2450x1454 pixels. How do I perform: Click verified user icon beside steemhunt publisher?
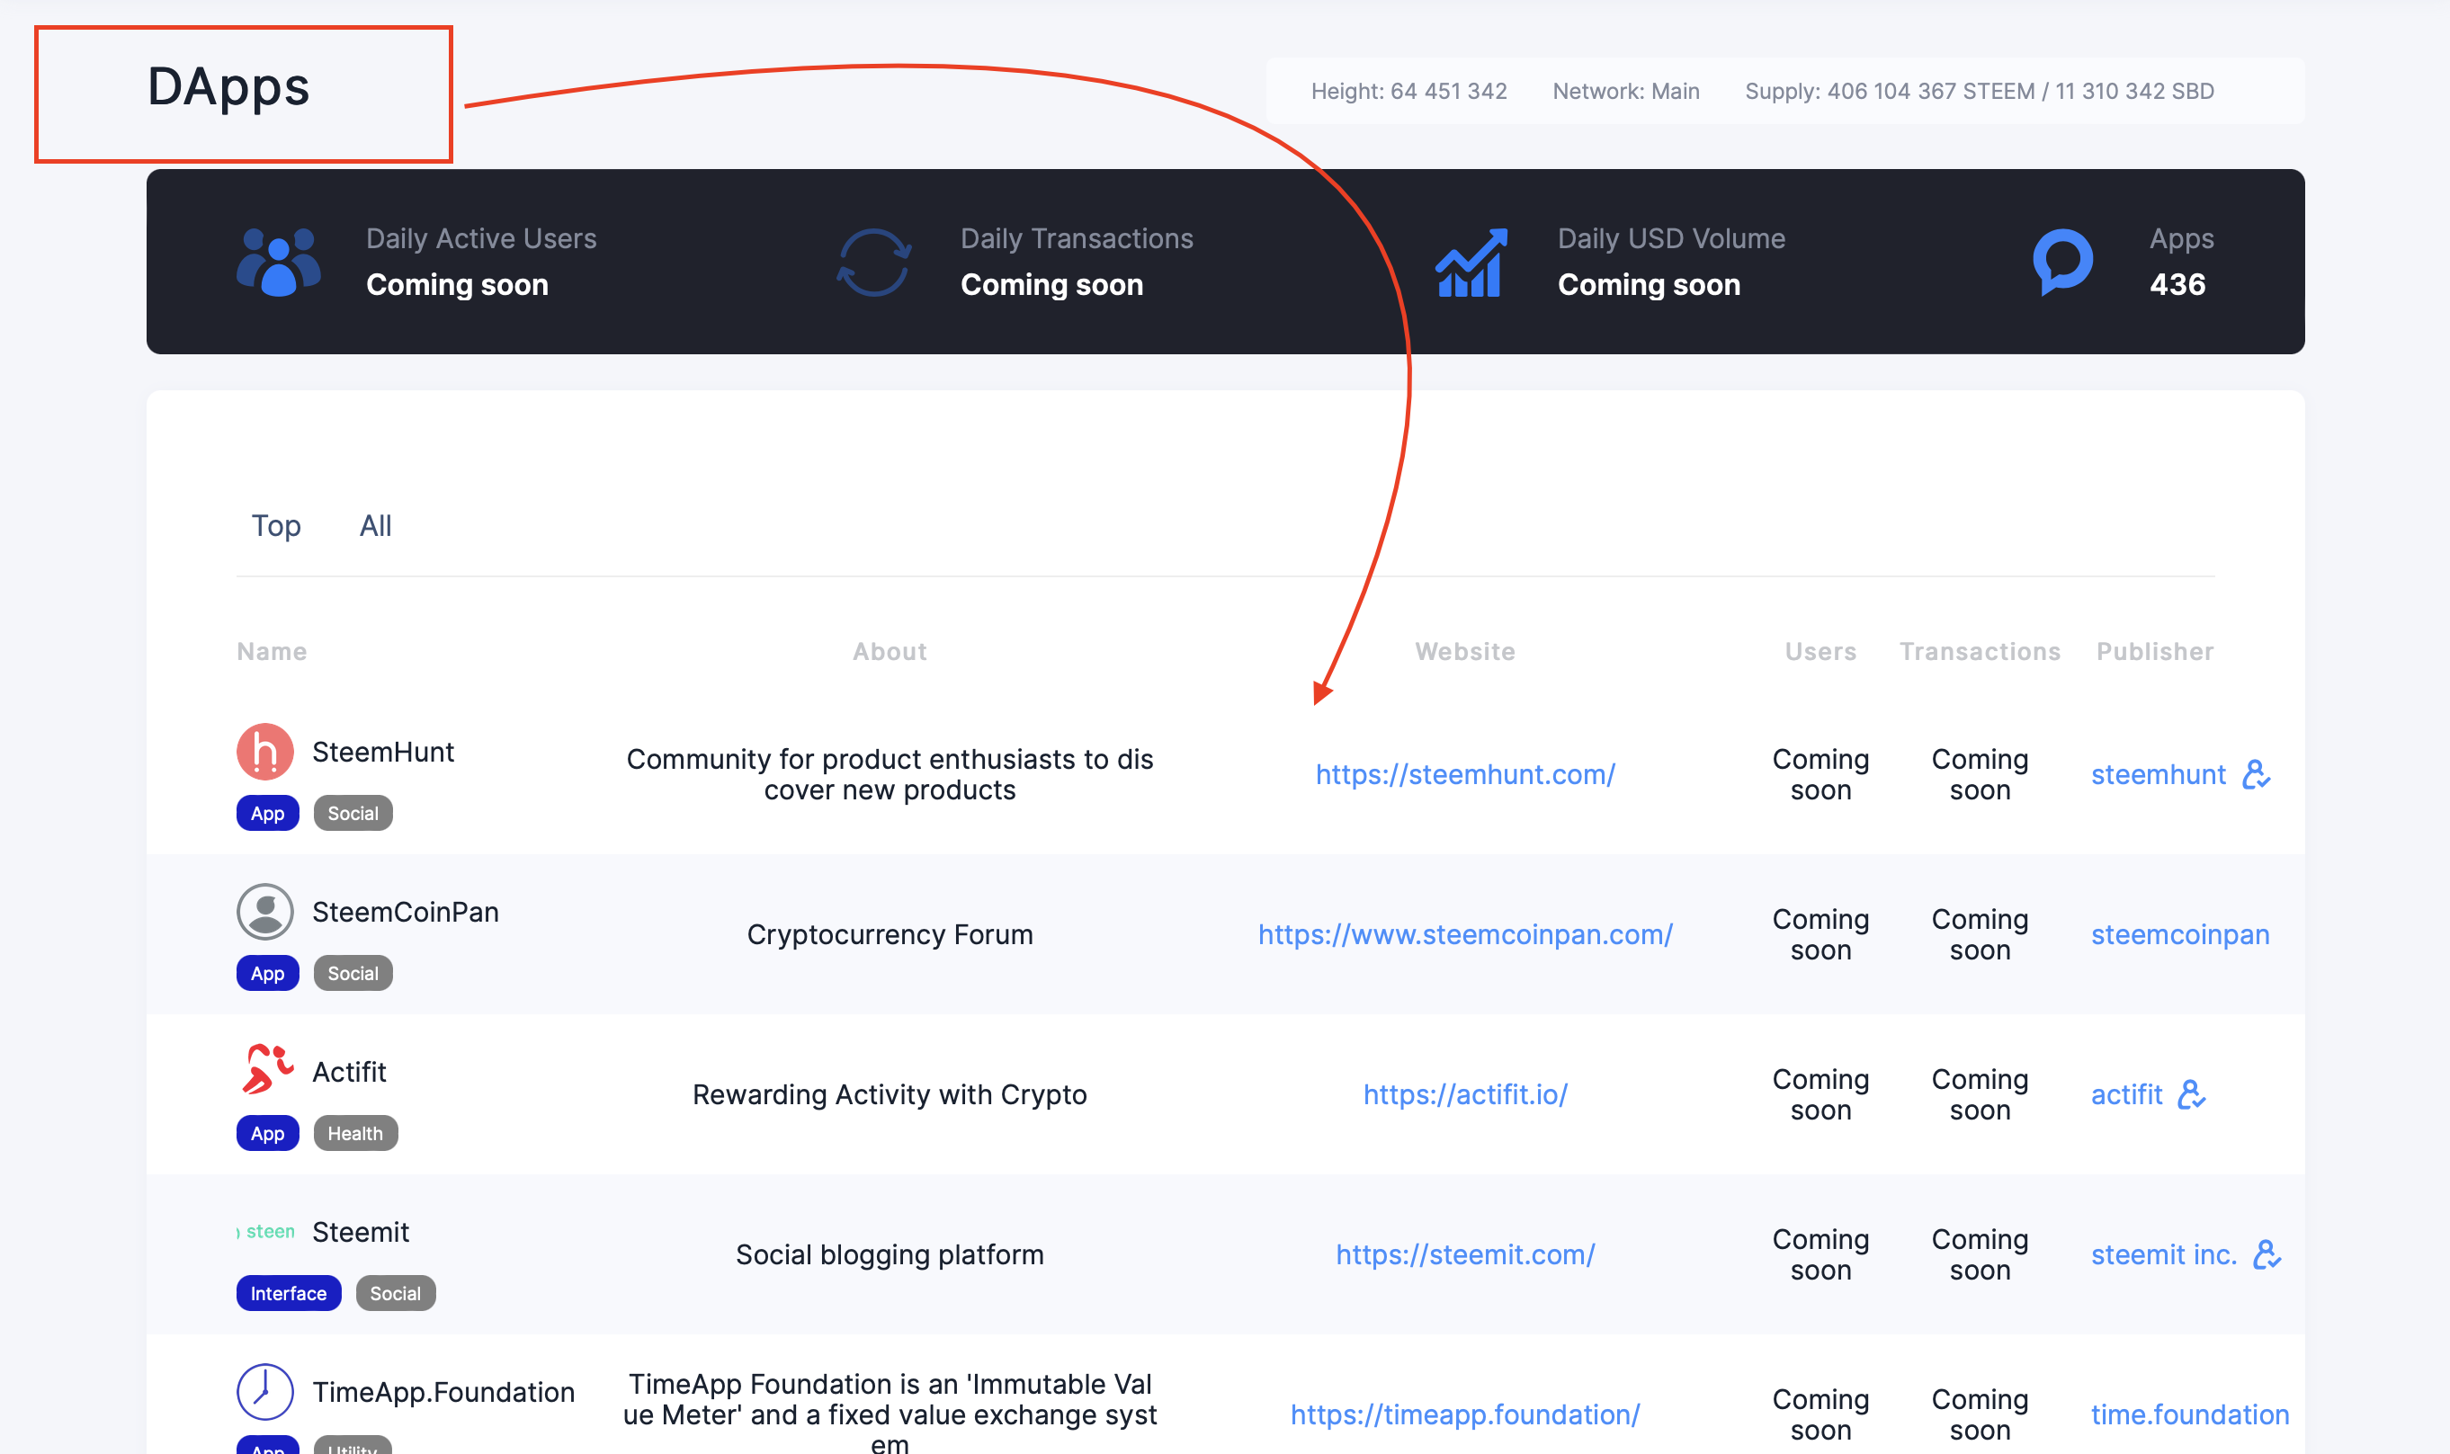2256,774
